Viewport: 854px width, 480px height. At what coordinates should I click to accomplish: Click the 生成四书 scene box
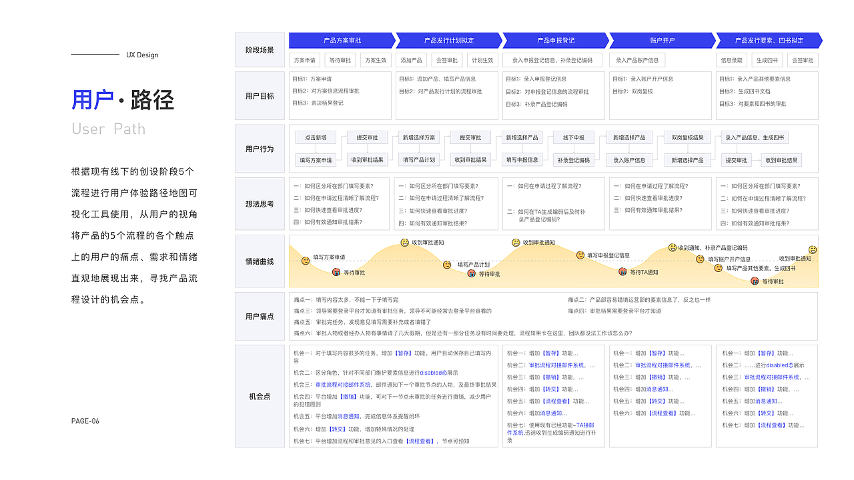pyautogui.click(x=767, y=60)
